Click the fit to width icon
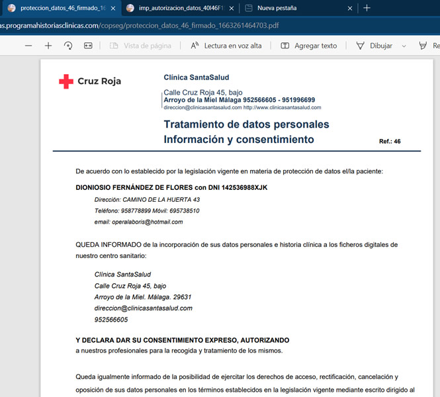Viewport: 440px width, 397px height. (88, 46)
